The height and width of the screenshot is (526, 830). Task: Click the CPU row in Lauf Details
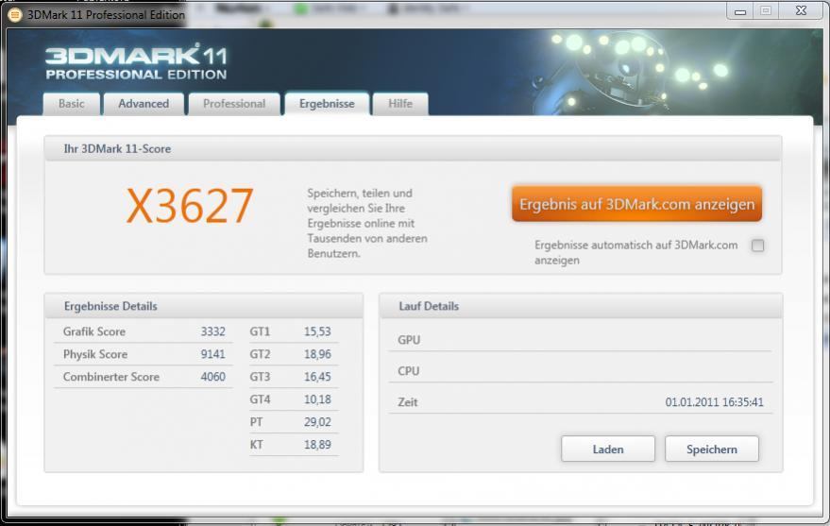pos(580,371)
